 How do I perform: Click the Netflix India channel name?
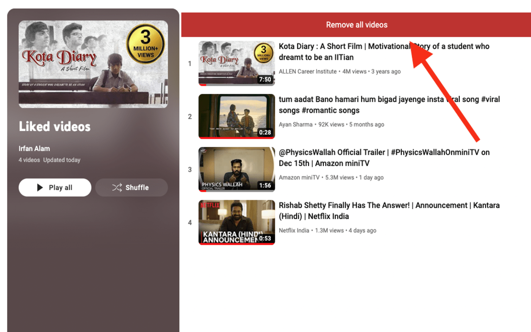click(294, 230)
